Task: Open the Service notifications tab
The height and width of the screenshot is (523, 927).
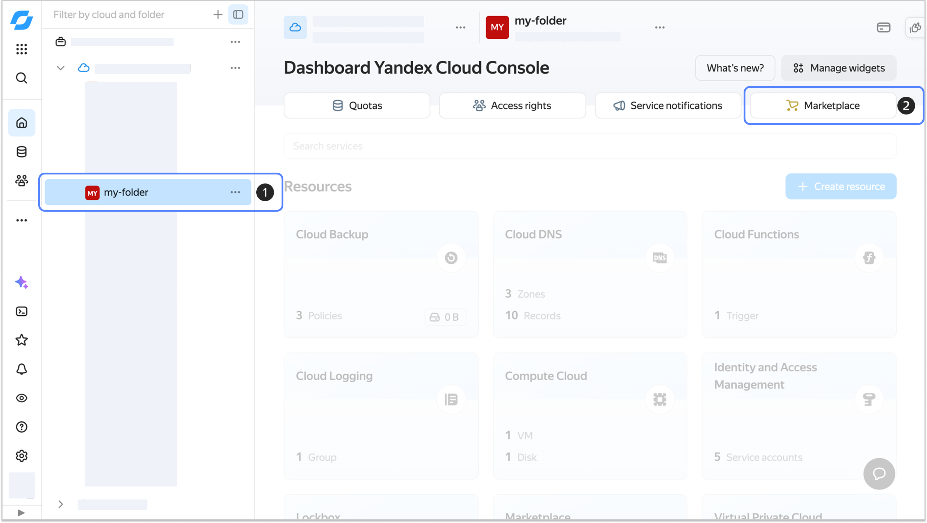Action: click(x=668, y=105)
